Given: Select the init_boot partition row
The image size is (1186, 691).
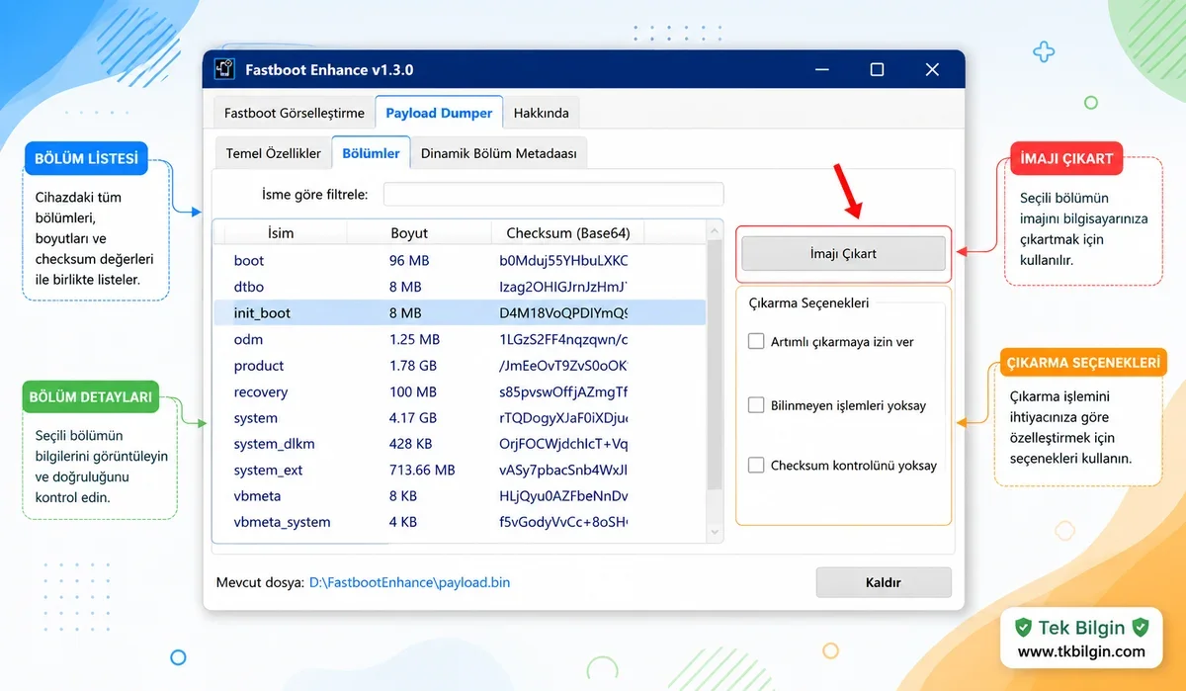Looking at the screenshot, I should 460,312.
